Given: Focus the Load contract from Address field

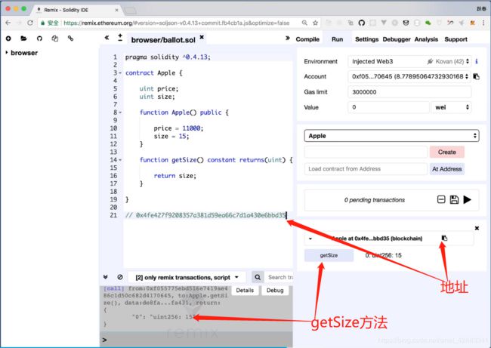Looking at the screenshot, I should click(x=366, y=169).
